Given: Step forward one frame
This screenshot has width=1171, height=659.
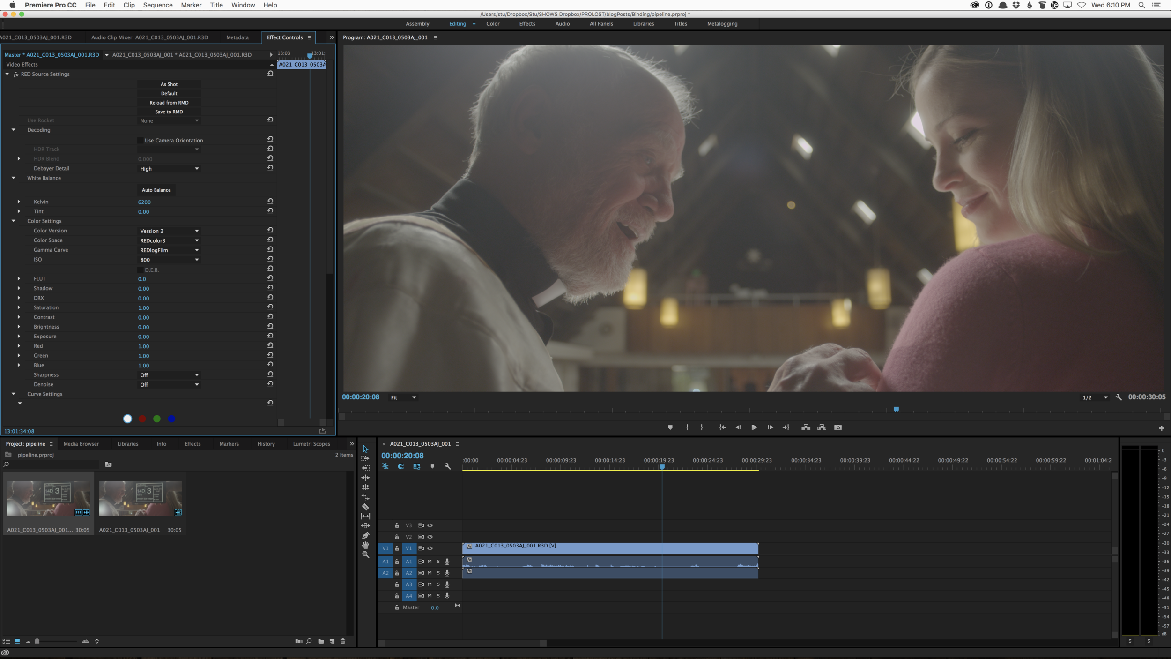Looking at the screenshot, I should coord(770,427).
